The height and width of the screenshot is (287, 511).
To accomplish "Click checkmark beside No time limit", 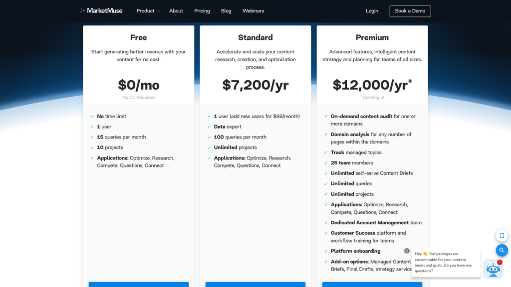I will click(92, 116).
